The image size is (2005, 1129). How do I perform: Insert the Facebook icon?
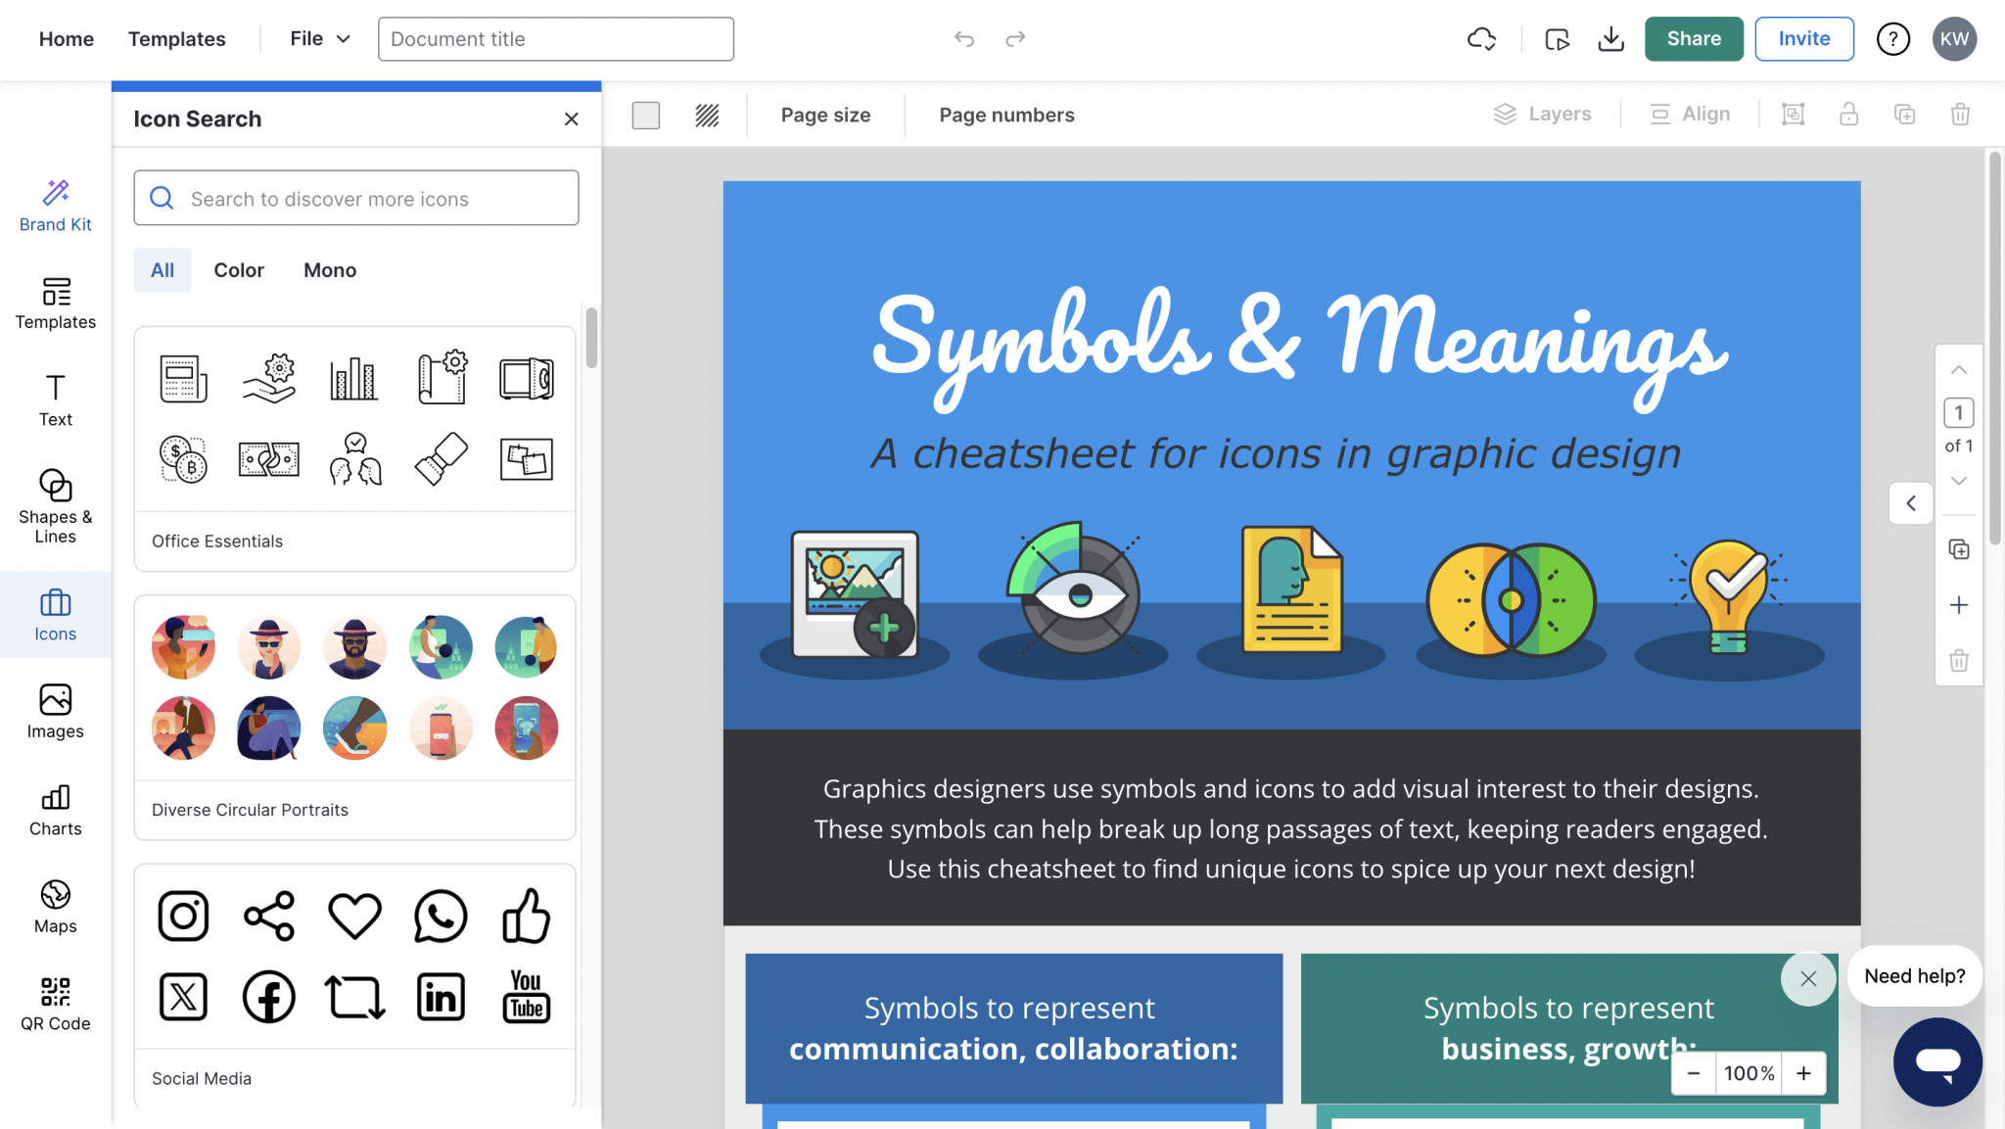tap(268, 998)
